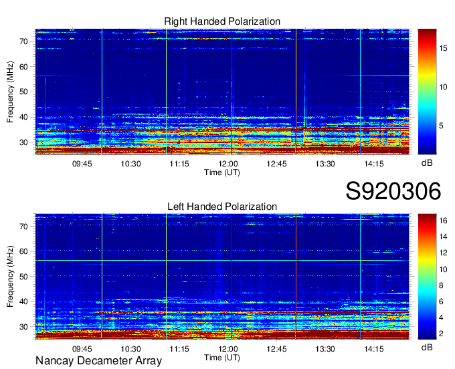Click "Time (UT)" label under Right Handed plot
Viewport: 455px width, 369px height.
click(222, 172)
